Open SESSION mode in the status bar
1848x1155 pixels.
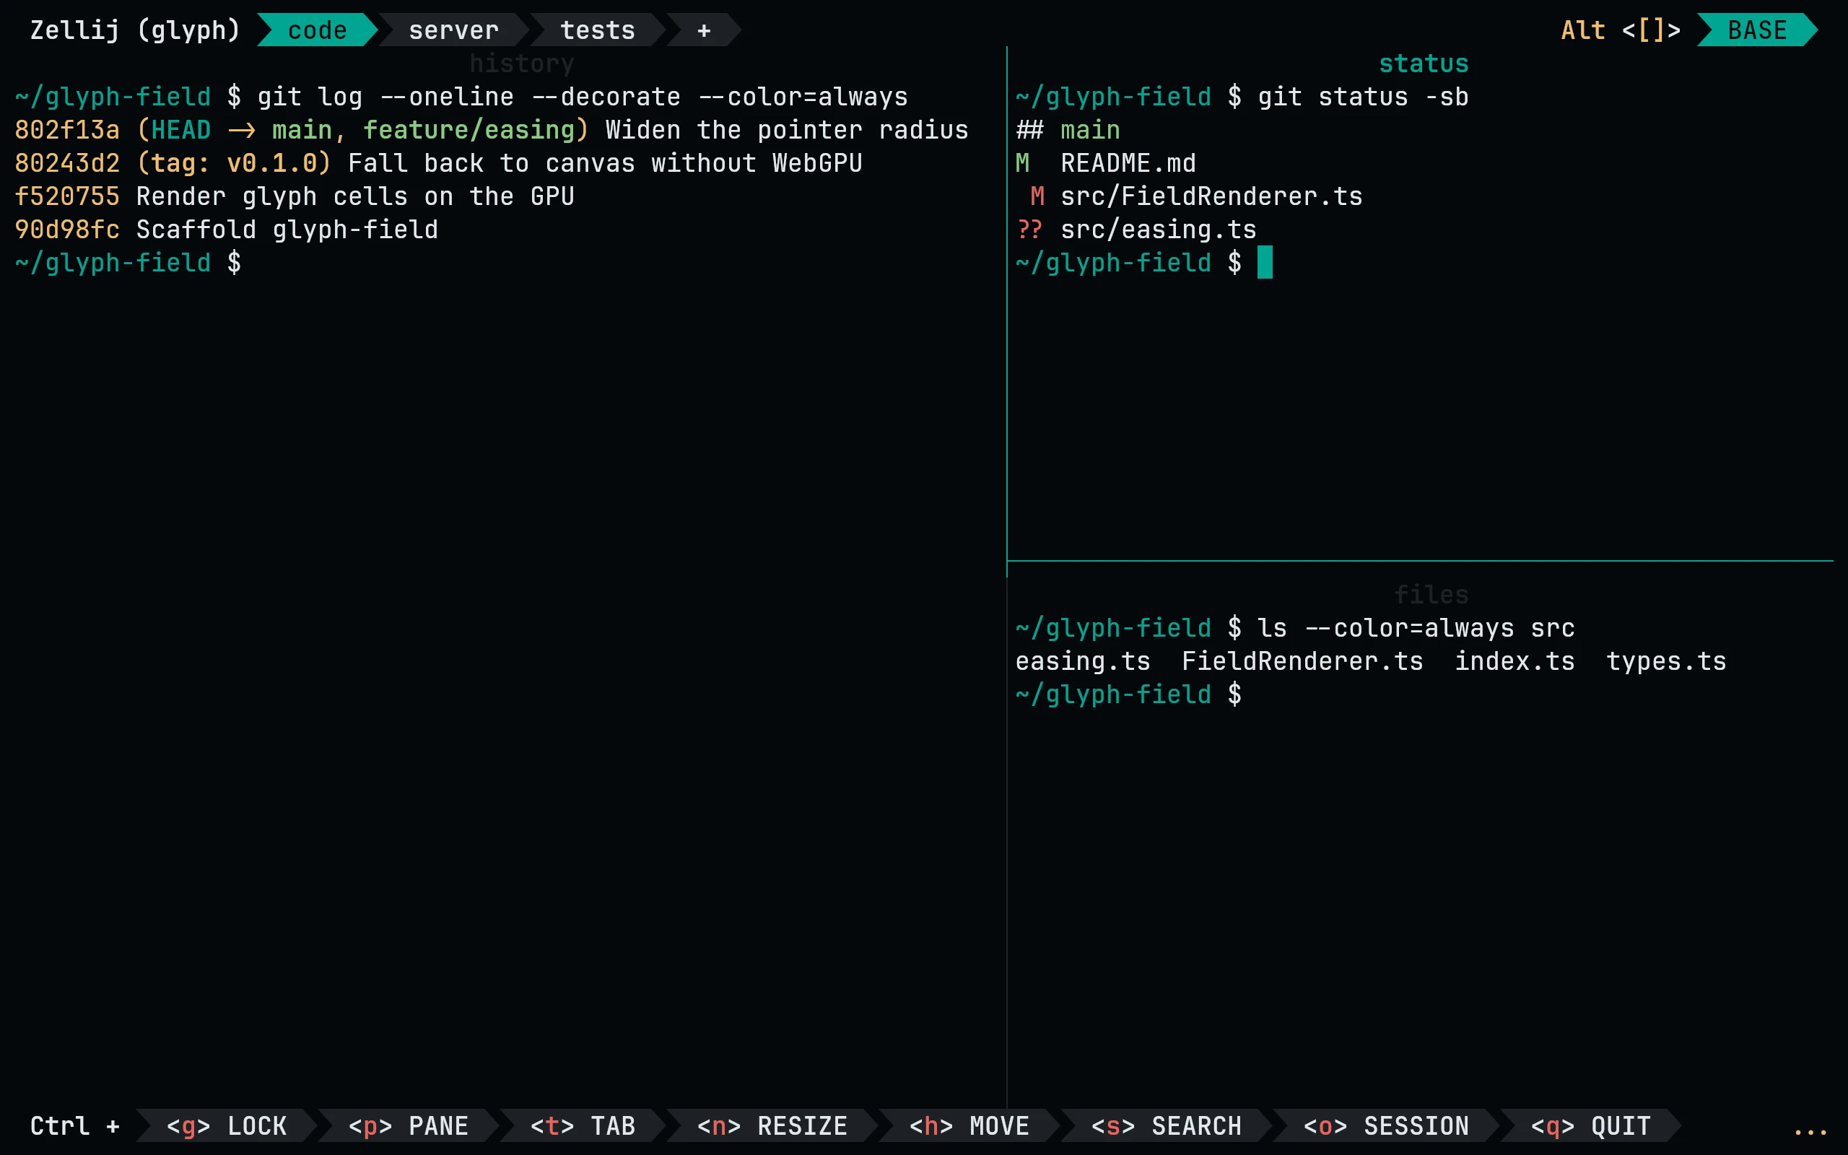[x=1386, y=1125]
